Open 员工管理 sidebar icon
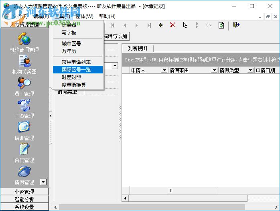The height and width of the screenshot is (211, 280). tap(24, 83)
